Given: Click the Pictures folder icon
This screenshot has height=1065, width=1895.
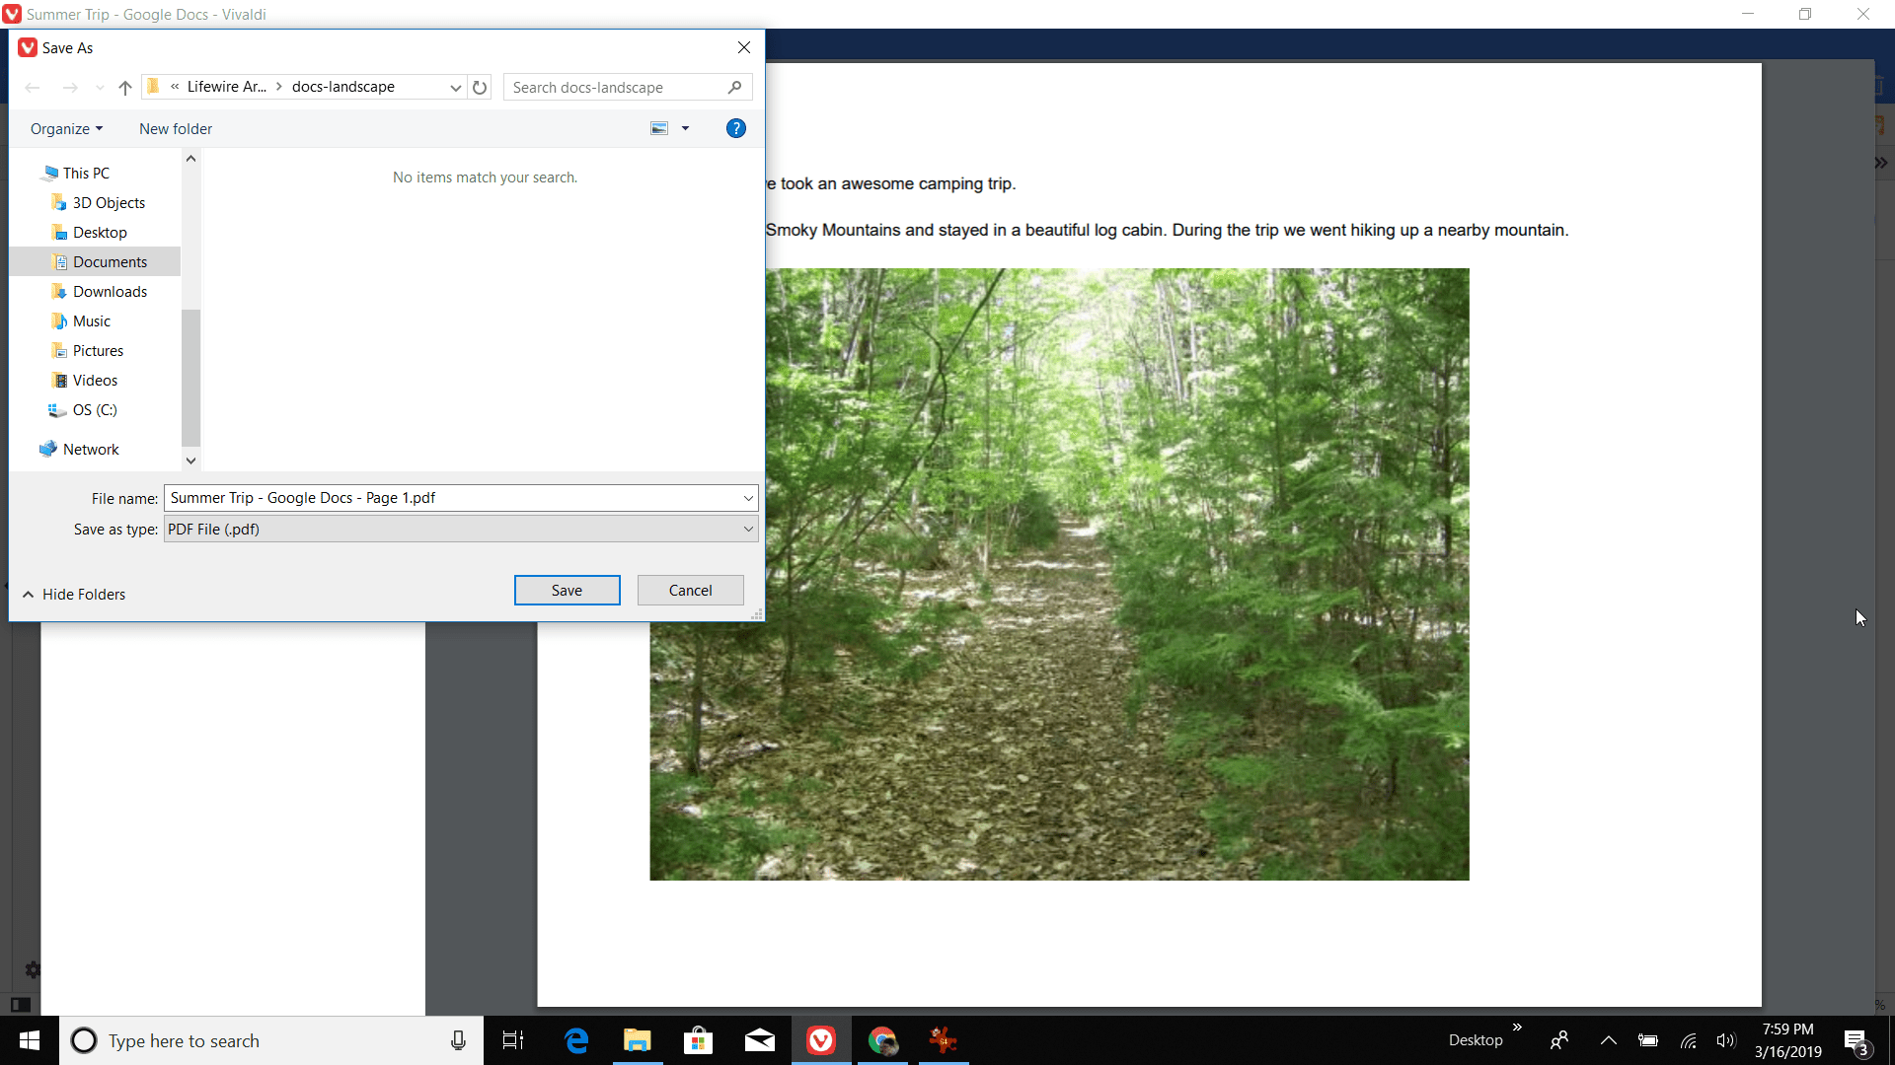Looking at the screenshot, I should [x=60, y=351].
